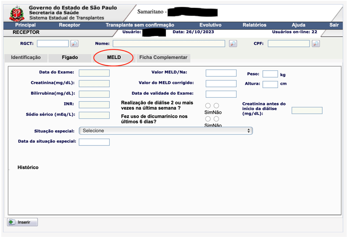Open the Situação especial dropdown
The width and height of the screenshot is (348, 239).
click(166, 131)
